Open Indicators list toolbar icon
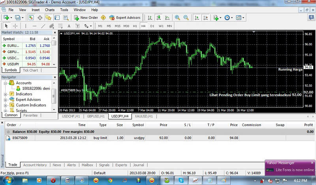The height and width of the screenshot is (185, 316). (216, 18)
